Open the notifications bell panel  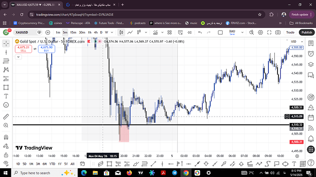(311, 139)
